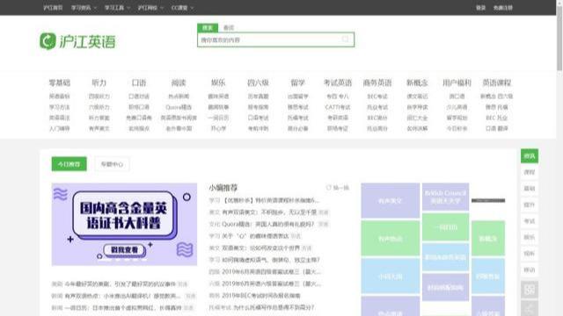Switch to the grey tab next to 搜索

pyautogui.click(x=229, y=27)
